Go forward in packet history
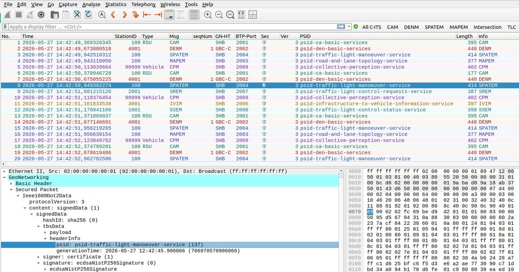The image size is (519, 272). pos(124,15)
